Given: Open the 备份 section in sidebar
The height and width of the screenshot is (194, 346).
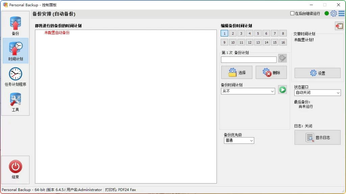Looking at the screenshot, I should pos(16,26).
